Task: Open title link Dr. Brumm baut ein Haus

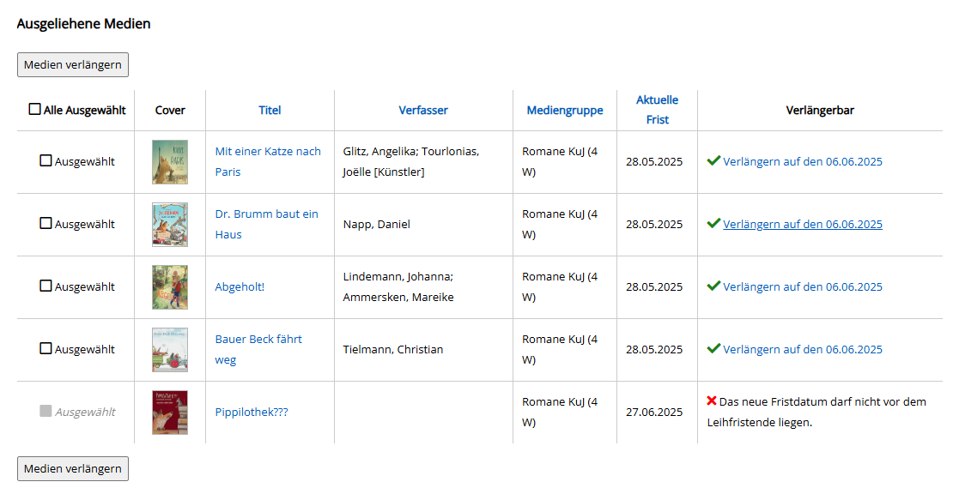Action: [267, 224]
